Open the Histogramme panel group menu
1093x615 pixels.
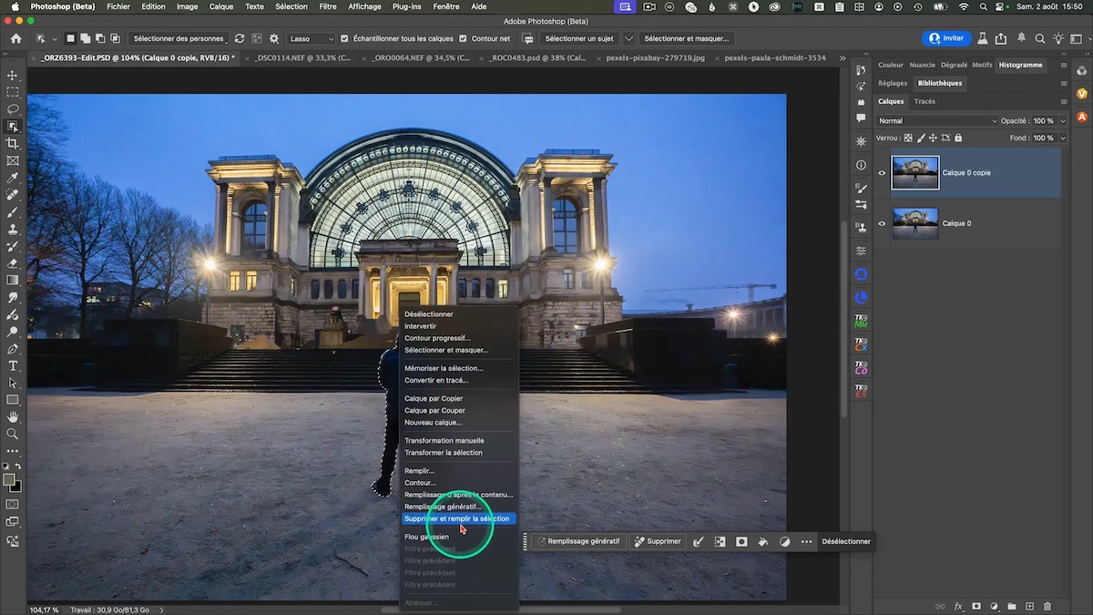[1063, 66]
